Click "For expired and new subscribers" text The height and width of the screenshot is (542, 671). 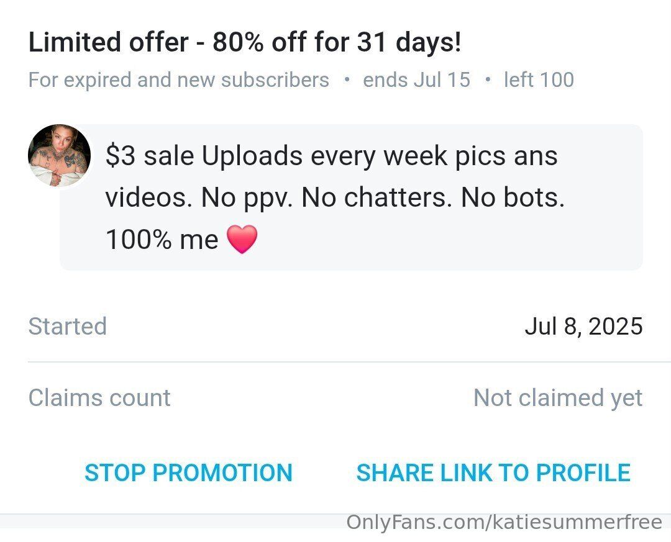pos(179,80)
